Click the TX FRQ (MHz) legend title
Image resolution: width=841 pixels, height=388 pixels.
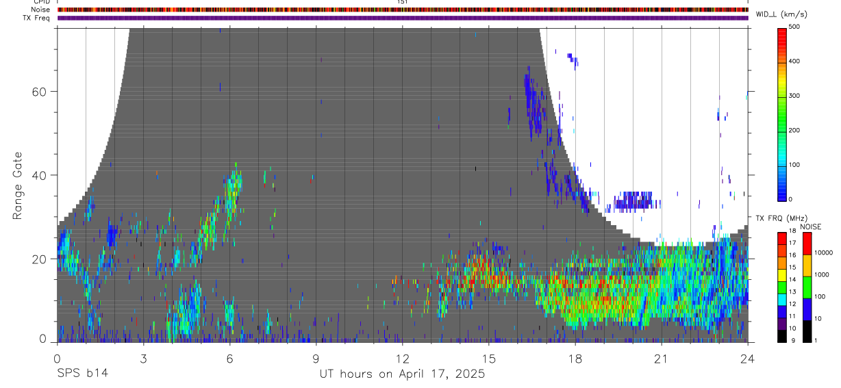pos(781,218)
